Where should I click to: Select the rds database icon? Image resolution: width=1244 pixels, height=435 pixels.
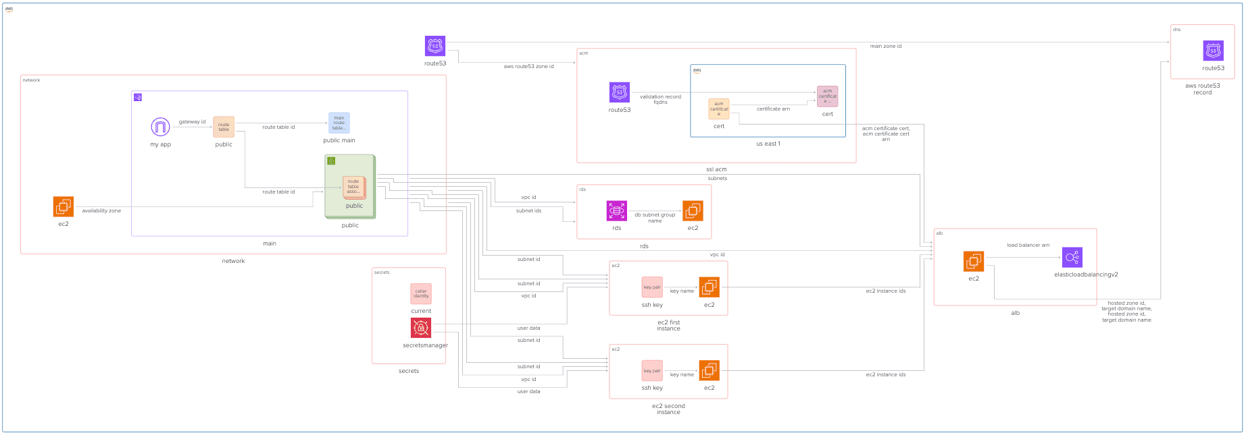point(616,211)
